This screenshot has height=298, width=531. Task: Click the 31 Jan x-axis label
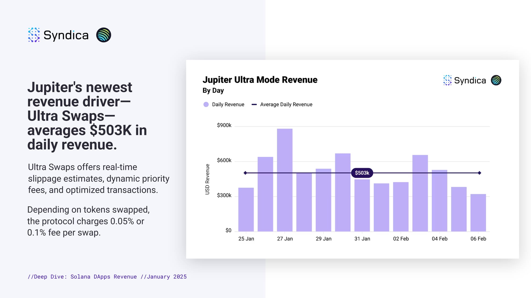click(362, 239)
